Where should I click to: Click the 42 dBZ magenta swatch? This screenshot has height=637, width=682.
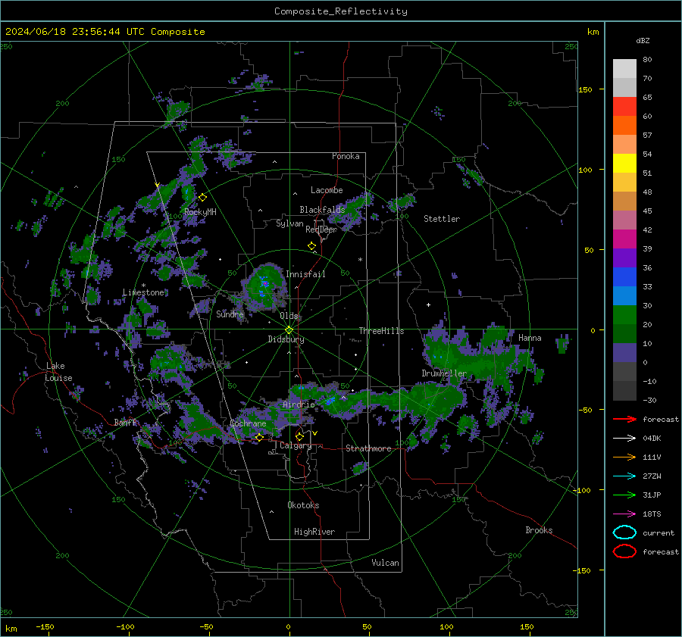click(624, 239)
